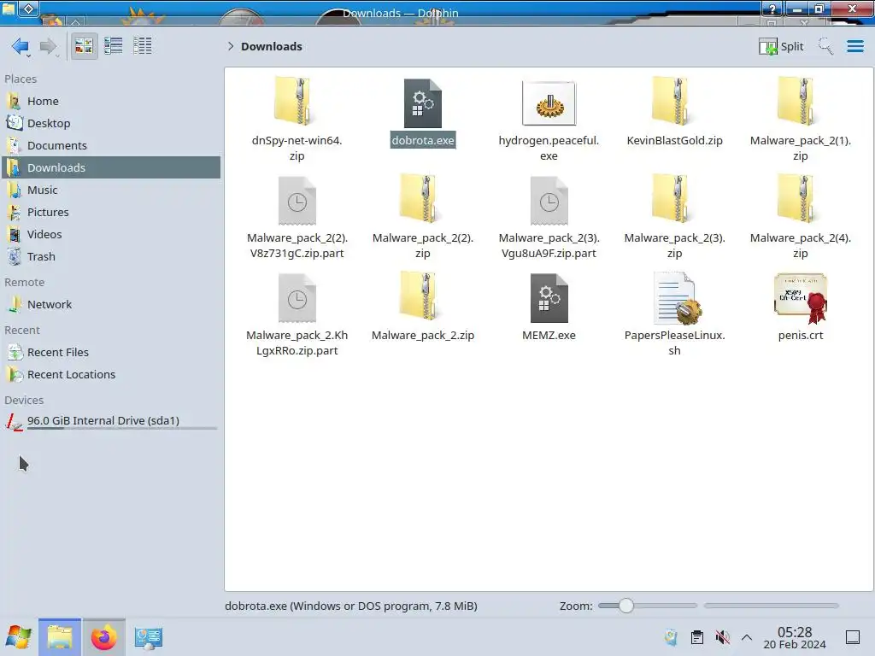This screenshot has height=656, width=875.
Task: Open the Start menu in taskbar
Action: click(19, 637)
